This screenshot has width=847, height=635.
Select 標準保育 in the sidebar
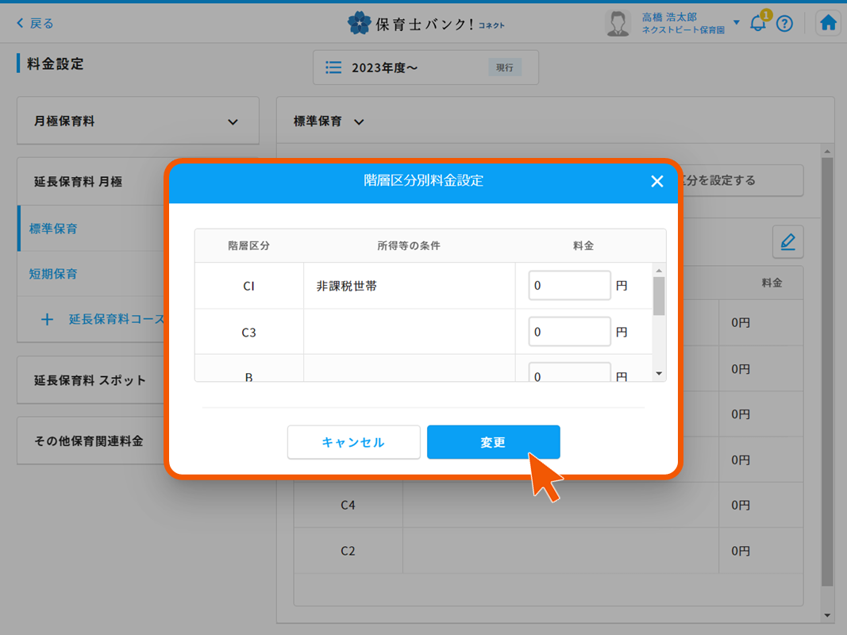click(53, 229)
